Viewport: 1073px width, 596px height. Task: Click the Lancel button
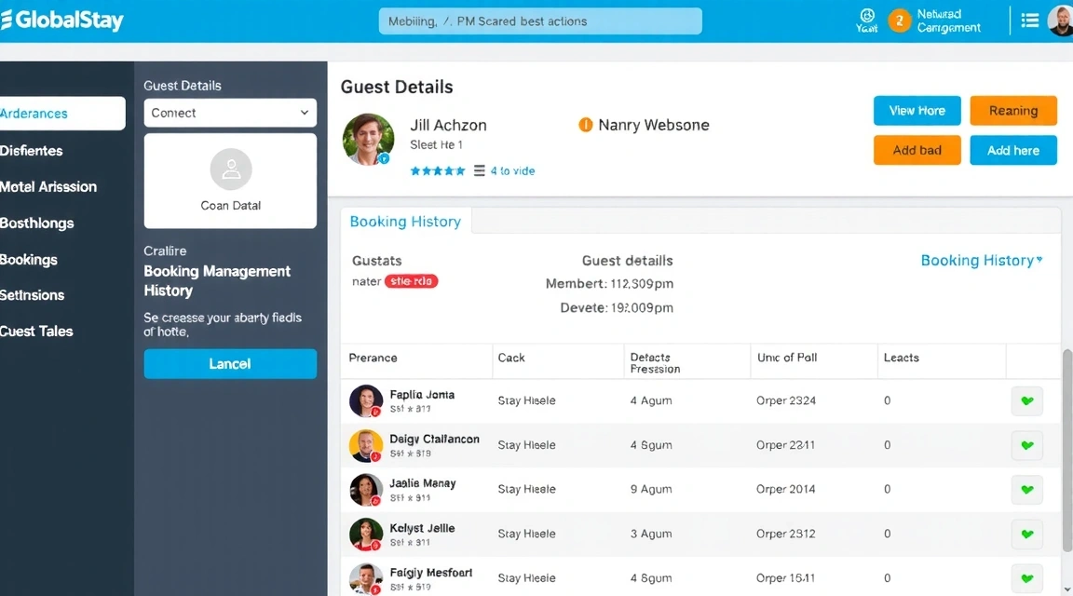[x=230, y=364]
